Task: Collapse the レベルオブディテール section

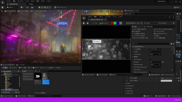Action: [x=133, y=46]
